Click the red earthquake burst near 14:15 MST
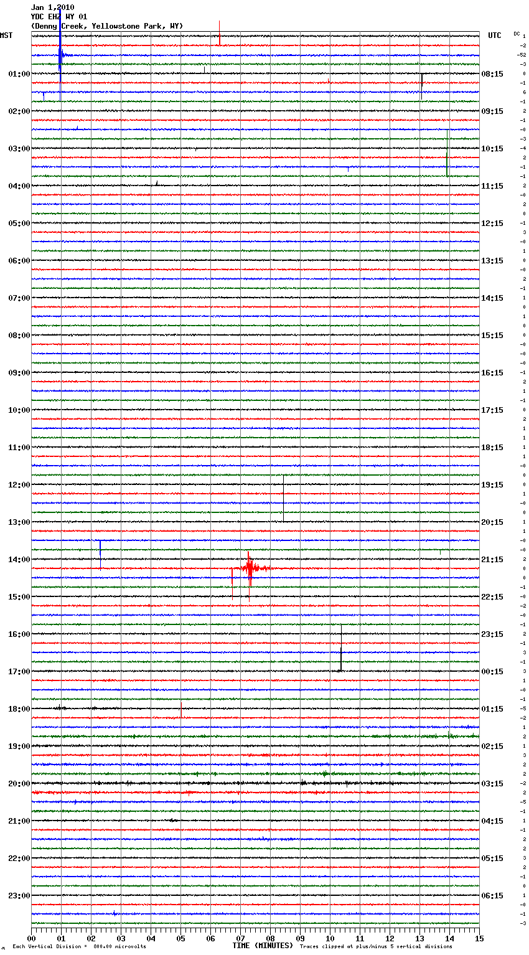This screenshot has width=529, height=955. point(251,568)
